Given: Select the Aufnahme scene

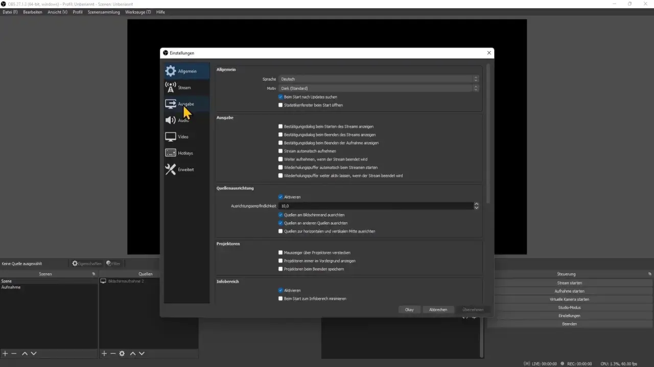Looking at the screenshot, I should 49,287.
